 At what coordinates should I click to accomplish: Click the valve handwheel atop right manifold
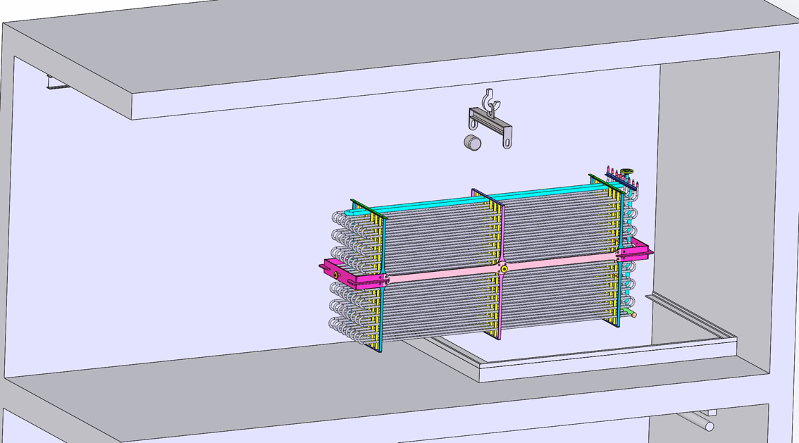627,170
